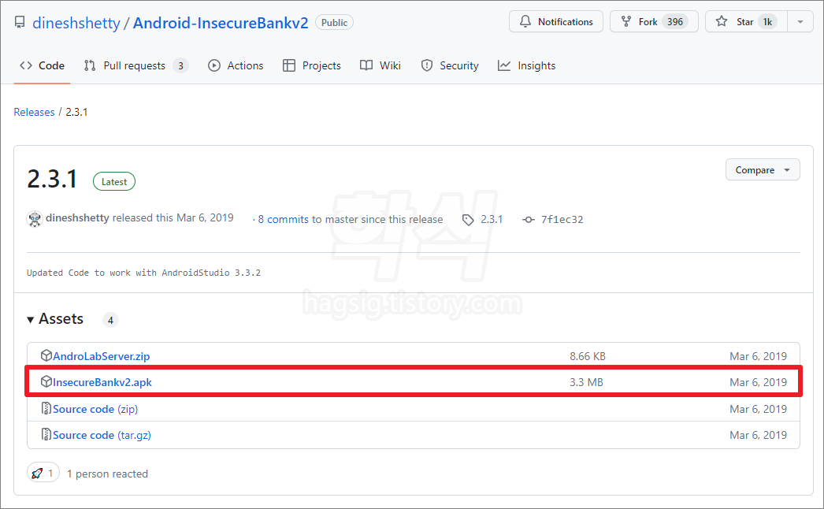The image size is (824, 509).
Task: Click the 8.66 KB file size
Action: [588, 356]
